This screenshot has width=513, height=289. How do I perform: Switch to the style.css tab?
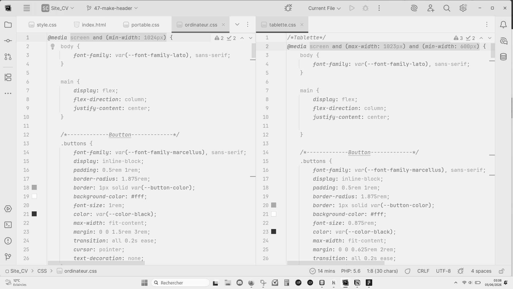42,25
